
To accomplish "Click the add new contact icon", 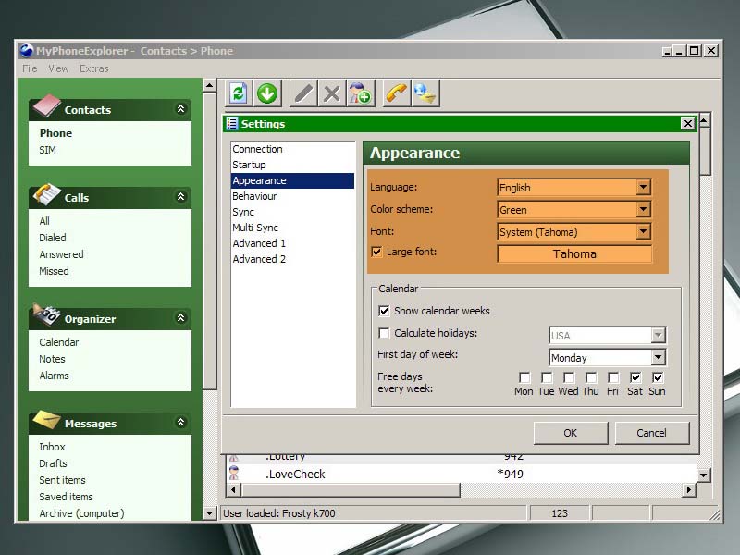I will click(360, 93).
